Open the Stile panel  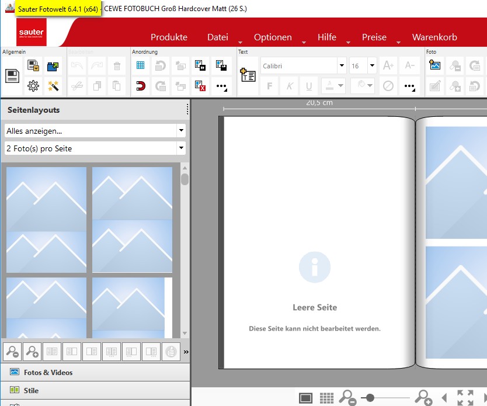[x=31, y=390]
